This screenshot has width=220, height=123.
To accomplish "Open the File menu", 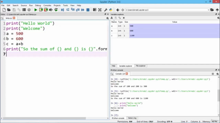I will (x=3, y=5).
